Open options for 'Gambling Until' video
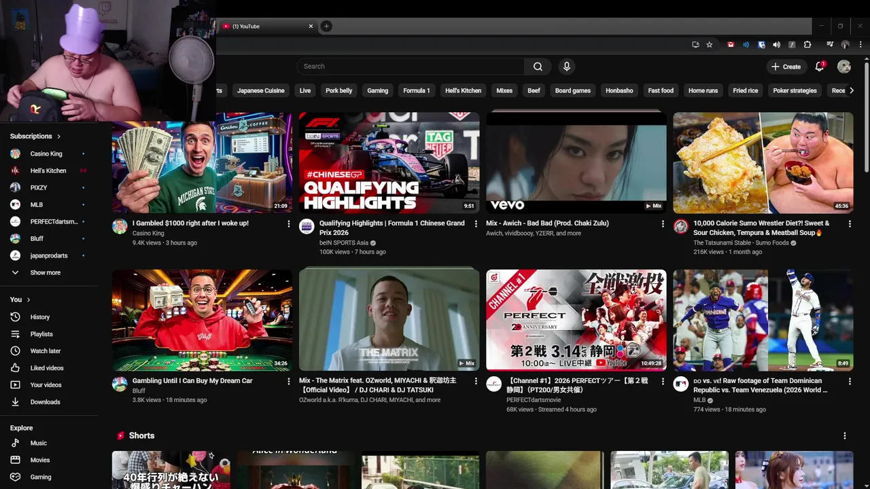This screenshot has height=489, width=870. pyautogui.click(x=288, y=382)
